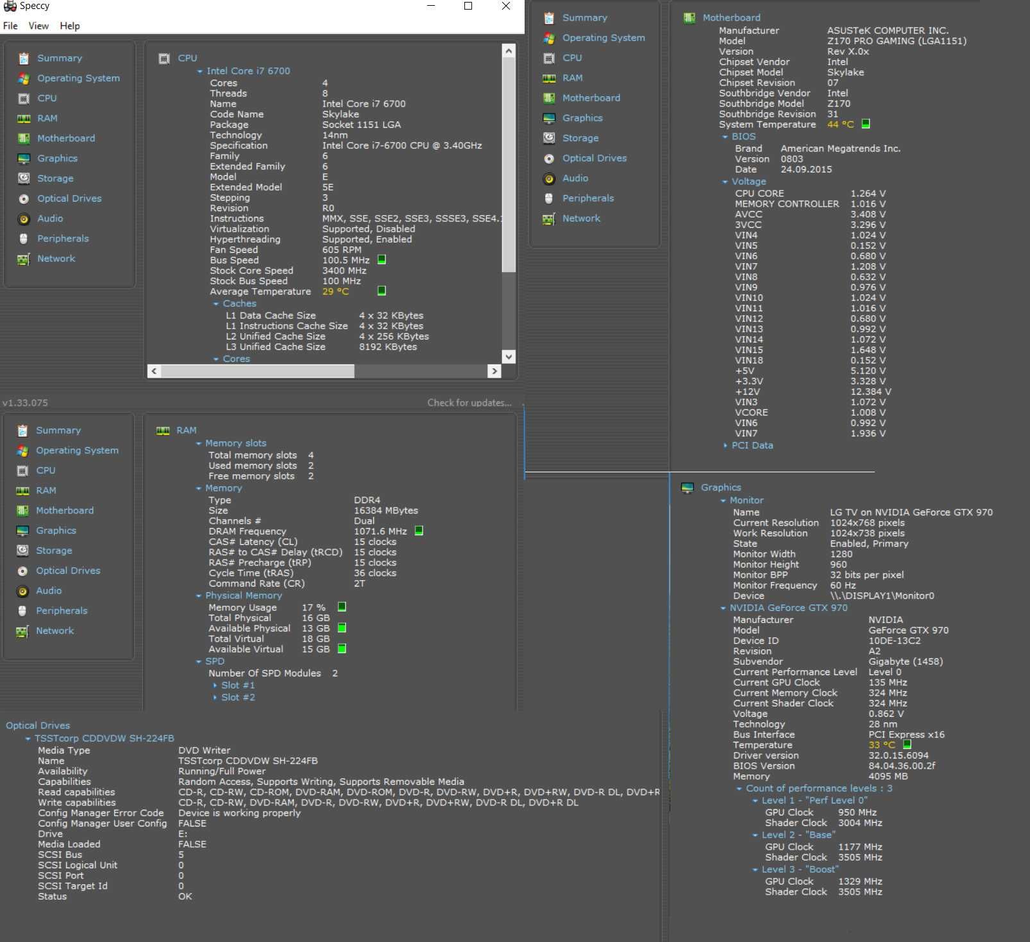Click the Operating System Windows-flag icon beside CPU panel
The width and height of the screenshot is (1030, 942).
point(24,78)
